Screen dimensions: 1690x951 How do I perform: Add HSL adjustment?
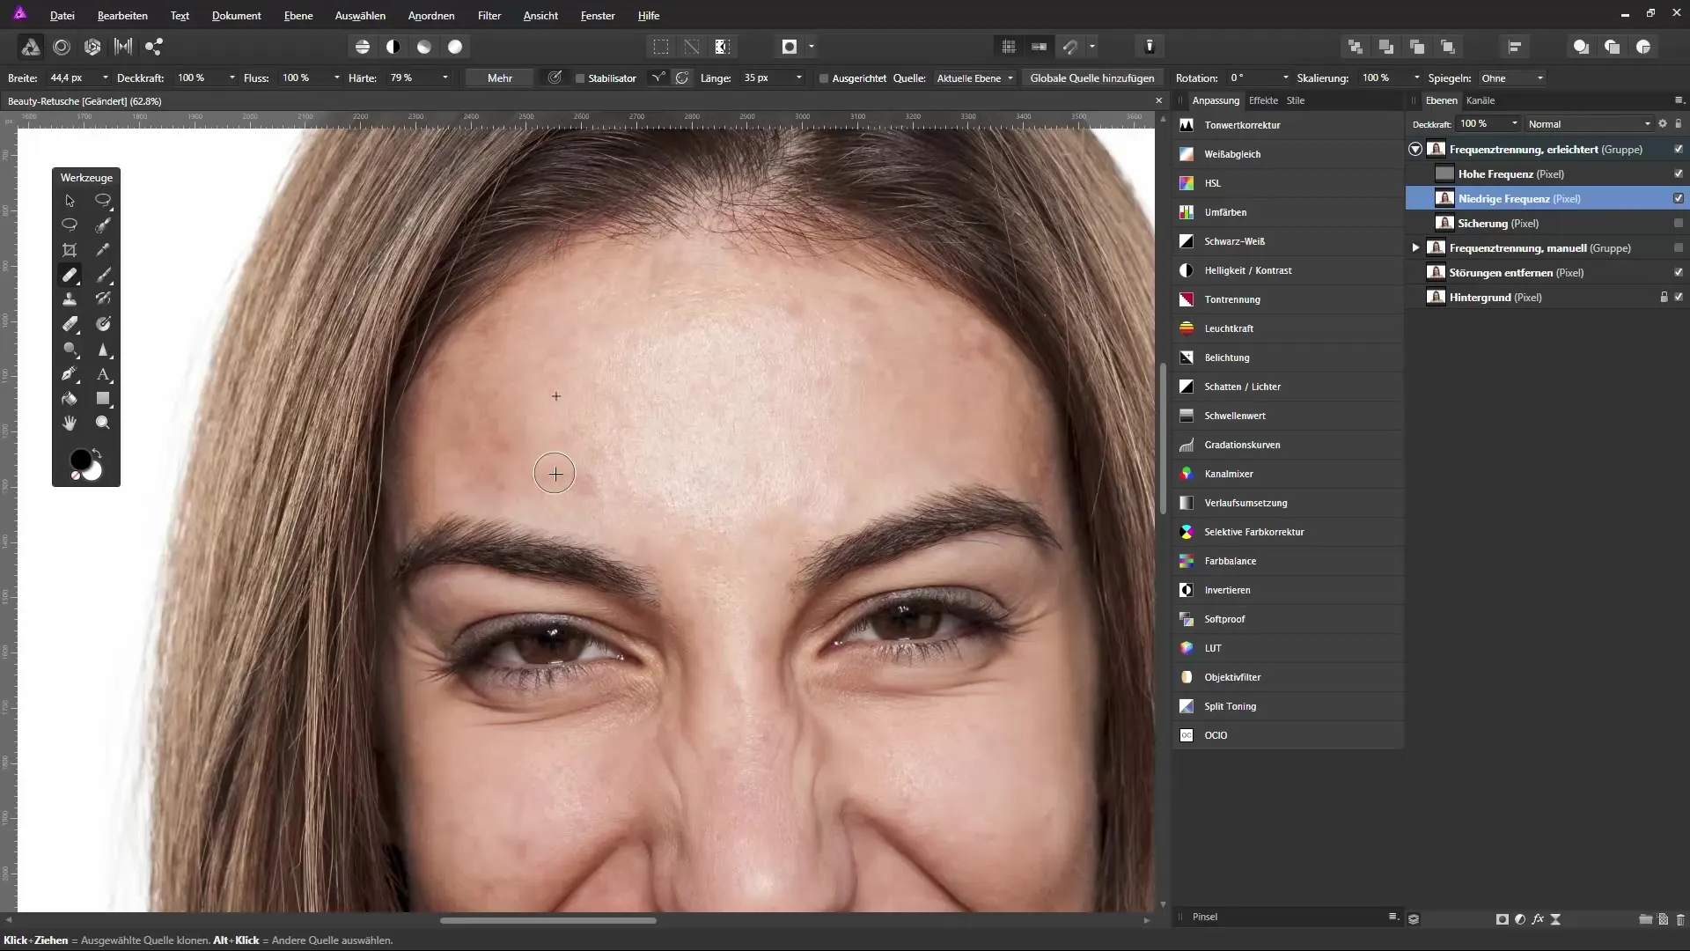(x=1288, y=183)
